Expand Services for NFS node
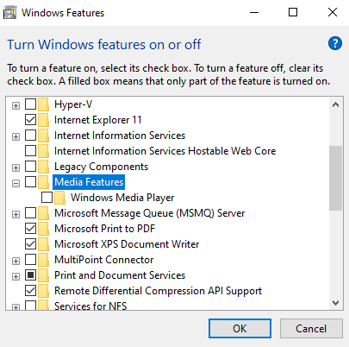349x347 pixels. 16,307
